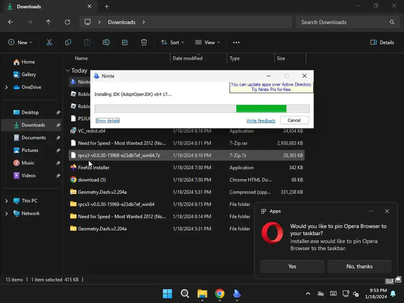The height and width of the screenshot is (303, 404).
Task: Click the muted volume tray icon
Action: point(356,294)
